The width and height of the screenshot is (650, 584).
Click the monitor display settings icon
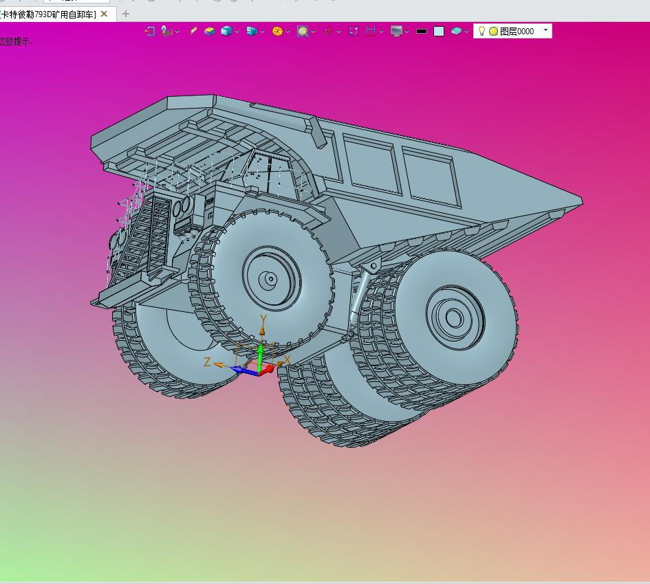click(x=396, y=31)
